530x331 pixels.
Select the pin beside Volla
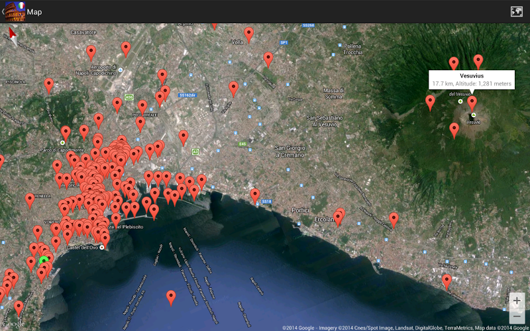[x=248, y=34]
